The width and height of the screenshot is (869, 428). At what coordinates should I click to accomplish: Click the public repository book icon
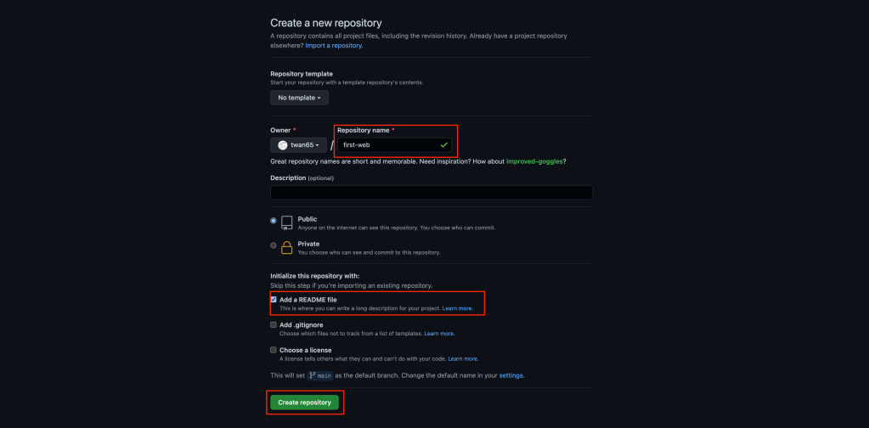[x=287, y=222]
